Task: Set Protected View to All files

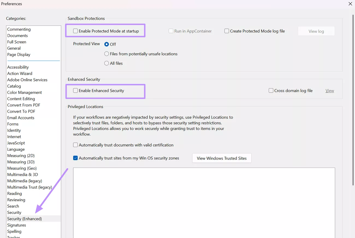Action: tap(106, 63)
